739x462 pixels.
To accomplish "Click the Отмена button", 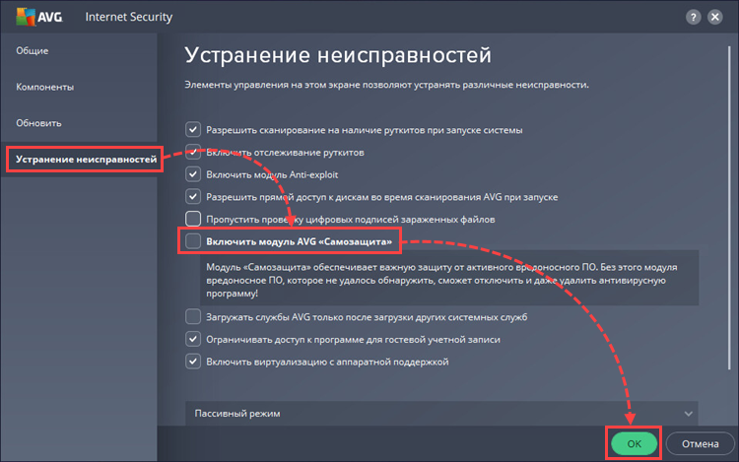I will pyautogui.click(x=701, y=443).
